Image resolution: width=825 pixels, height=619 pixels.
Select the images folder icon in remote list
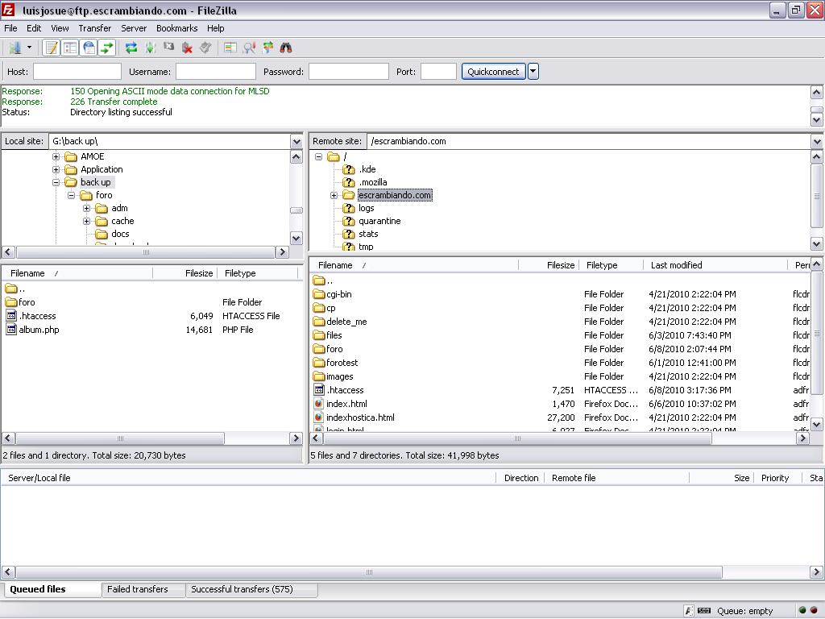[x=319, y=376]
